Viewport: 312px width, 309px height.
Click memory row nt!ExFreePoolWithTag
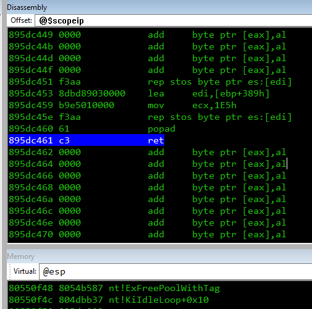[x=114, y=288]
